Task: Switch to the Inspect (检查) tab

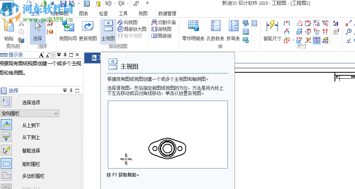Action: tap(103, 13)
